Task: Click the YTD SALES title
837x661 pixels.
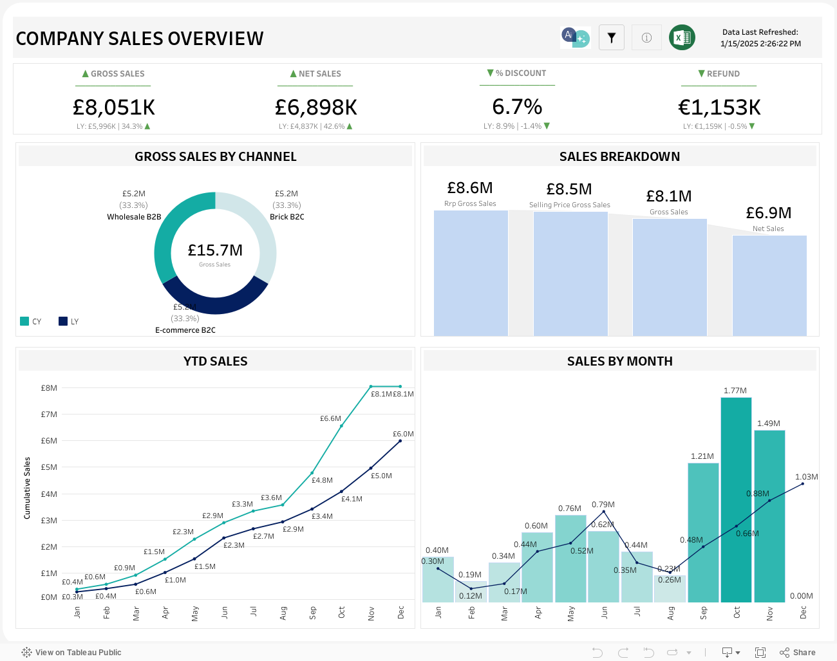Action: pyautogui.click(x=216, y=361)
